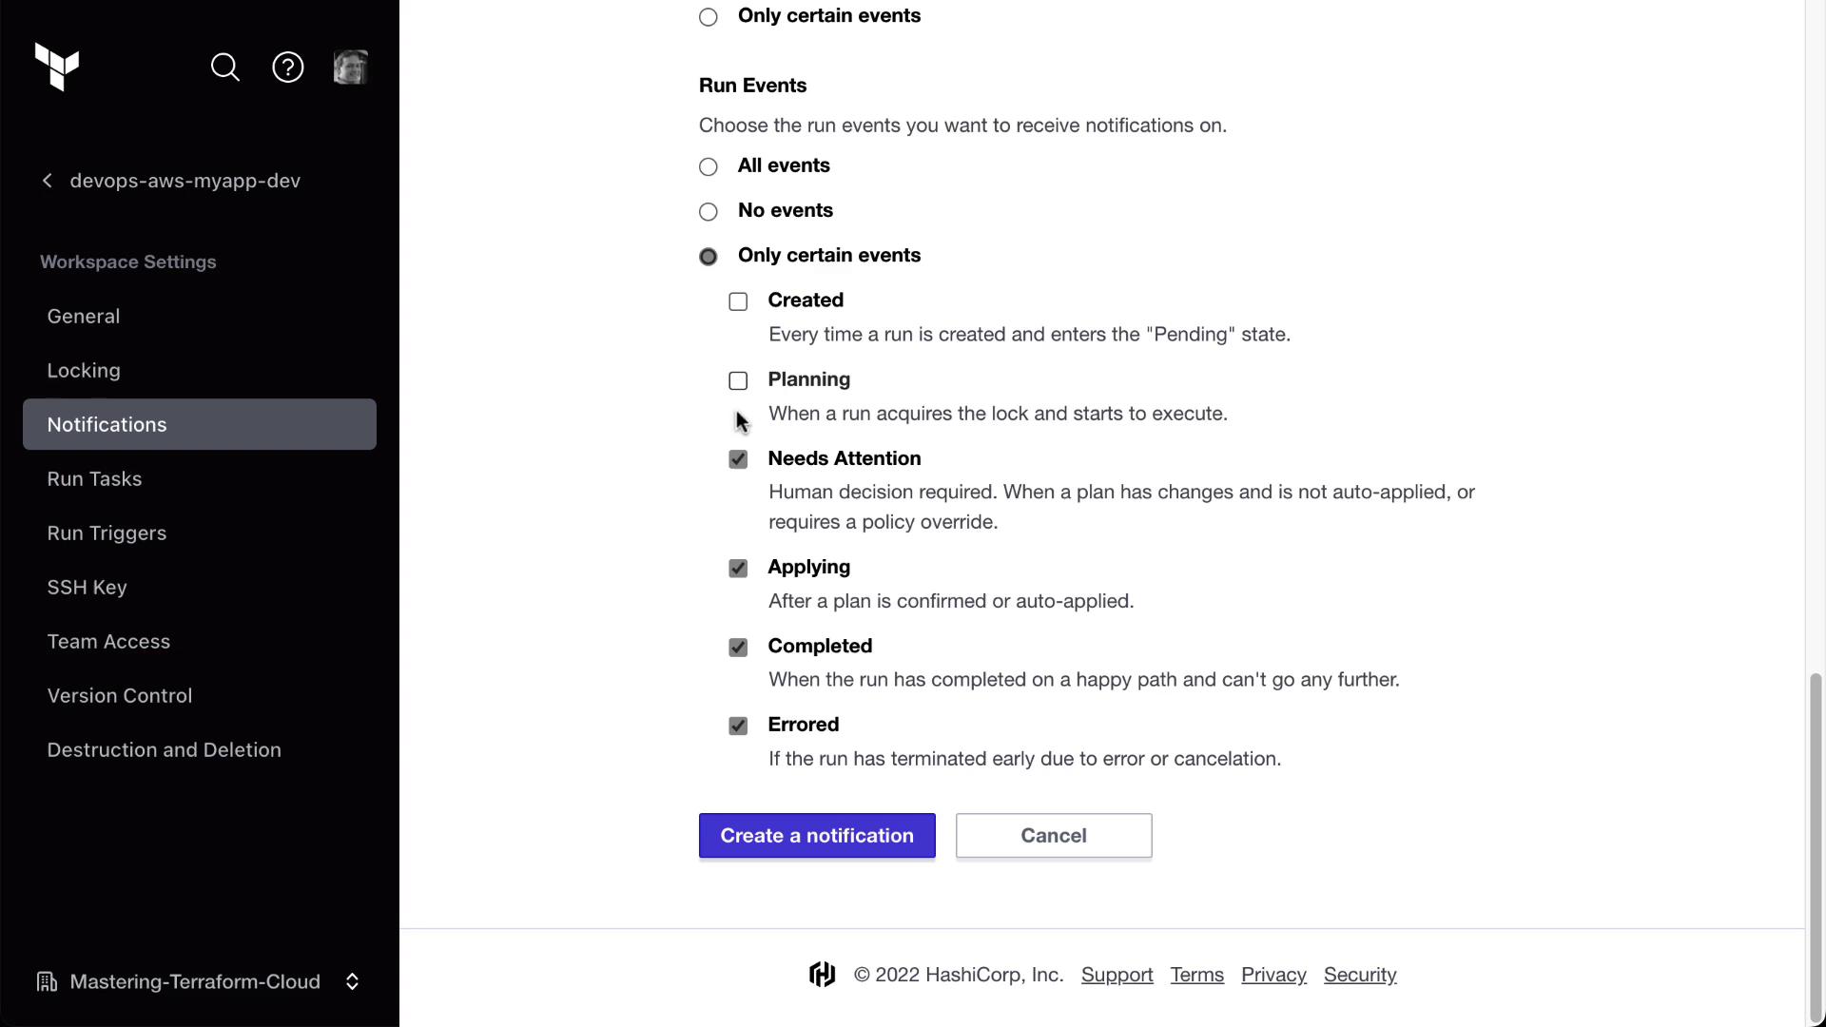The width and height of the screenshot is (1826, 1027).
Task: Choose the No events radio option
Action: pyautogui.click(x=709, y=212)
